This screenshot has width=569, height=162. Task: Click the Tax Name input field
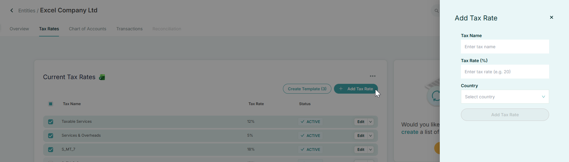click(x=505, y=47)
